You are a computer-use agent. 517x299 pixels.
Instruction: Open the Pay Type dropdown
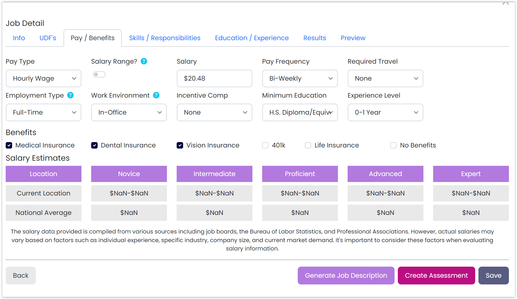(43, 78)
